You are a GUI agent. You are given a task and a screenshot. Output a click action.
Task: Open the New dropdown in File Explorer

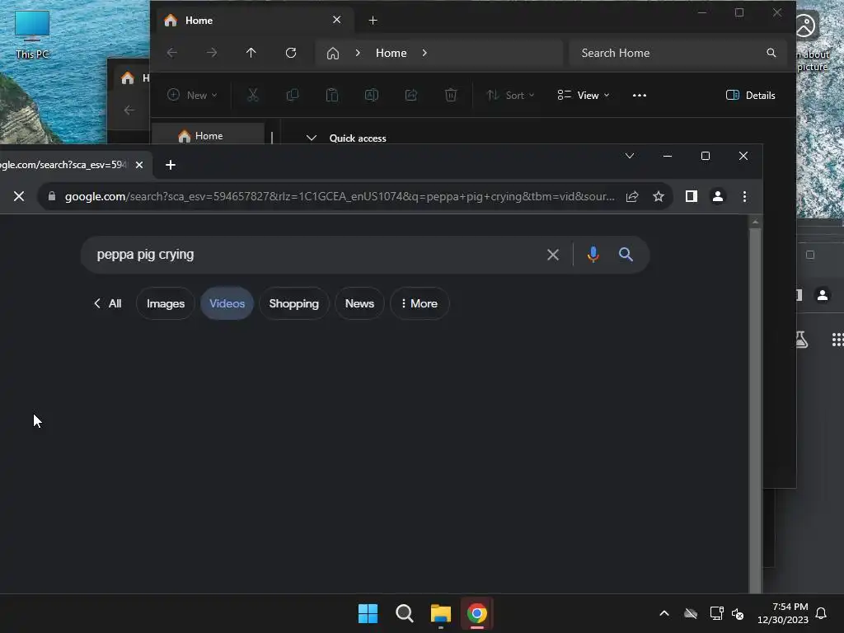pos(192,96)
